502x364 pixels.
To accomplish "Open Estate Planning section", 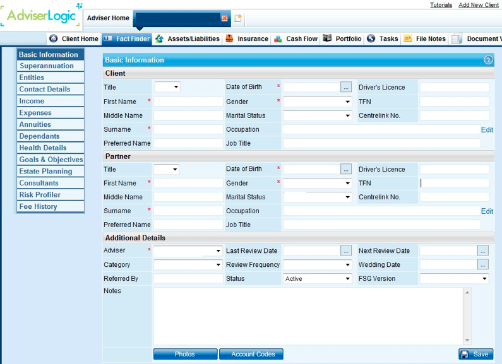I will 51,172.
